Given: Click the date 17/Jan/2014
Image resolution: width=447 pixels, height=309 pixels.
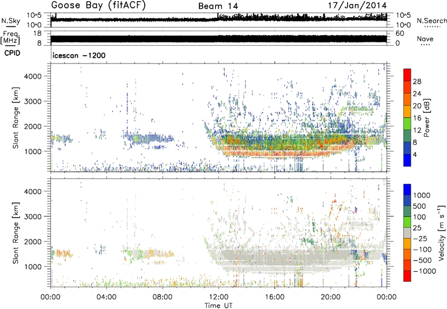Looking at the screenshot, I should (357, 6).
